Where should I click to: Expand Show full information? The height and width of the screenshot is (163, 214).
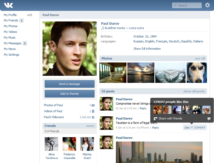coord(147,49)
